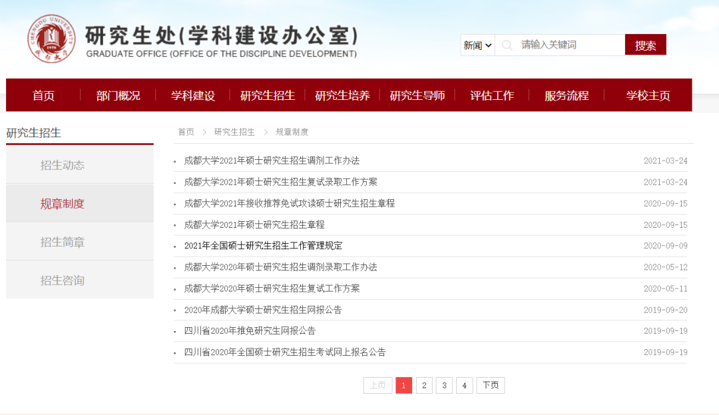Click the magnifier icon in search box
Image resolution: width=719 pixels, height=415 pixels.
(x=507, y=44)
